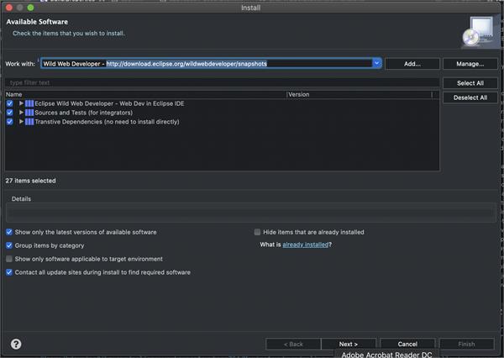The width and height of the screenshot is (504, 358).
Task: Open the Work with dropdown arrow
Action: point(376,63)
